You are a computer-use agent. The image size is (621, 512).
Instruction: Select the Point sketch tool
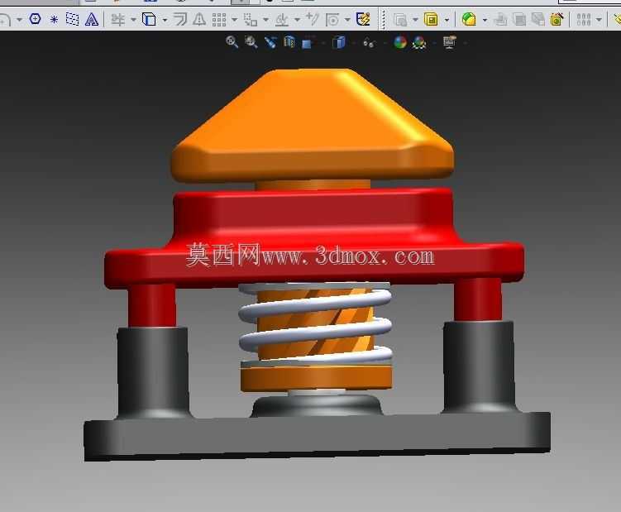tap(54, 19)
